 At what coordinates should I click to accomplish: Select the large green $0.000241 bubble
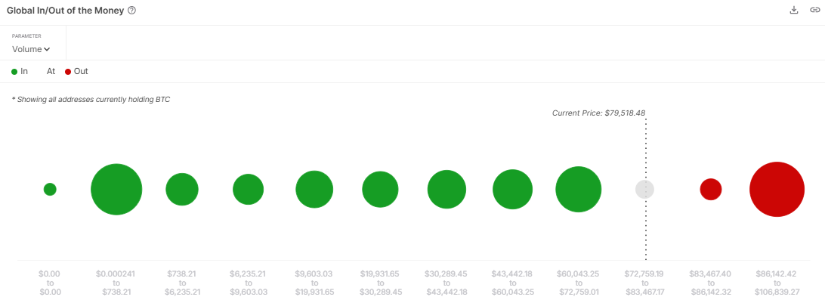pyautogui.click(x=116, y=190)
